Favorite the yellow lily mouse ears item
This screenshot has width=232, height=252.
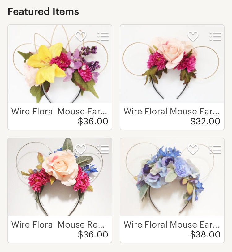click(x=81, y=36)
